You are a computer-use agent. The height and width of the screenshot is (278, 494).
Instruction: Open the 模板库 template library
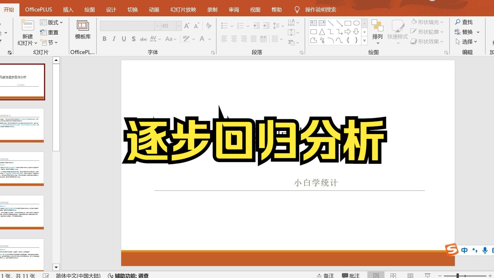tap(82, 31)
